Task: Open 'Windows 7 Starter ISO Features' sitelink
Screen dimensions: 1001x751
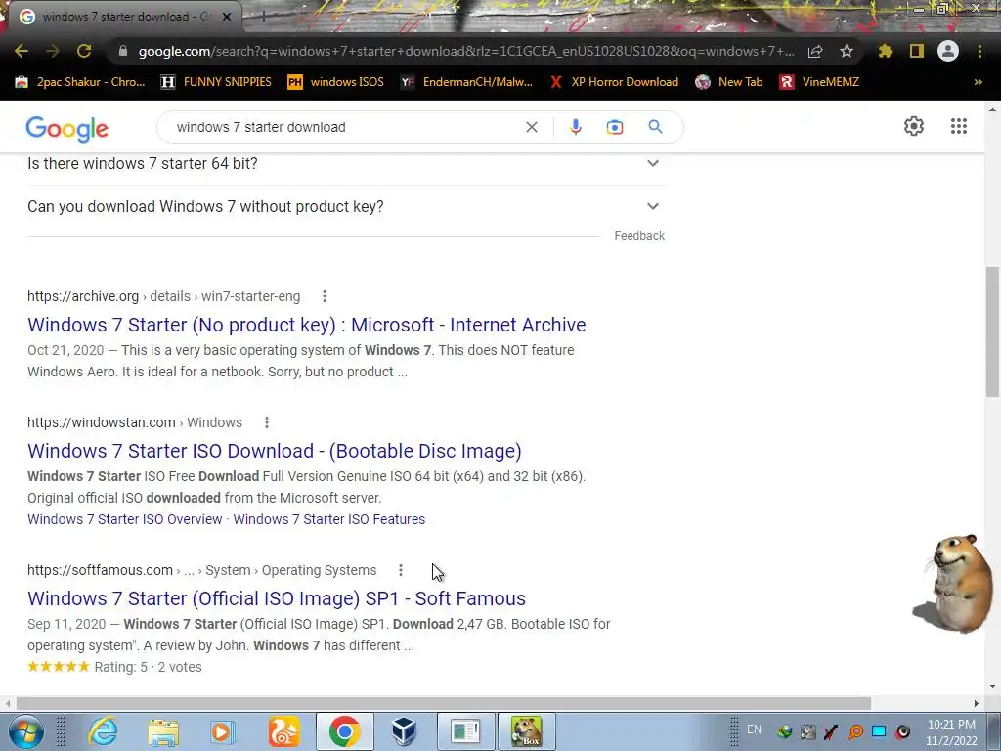Action: 328,519
